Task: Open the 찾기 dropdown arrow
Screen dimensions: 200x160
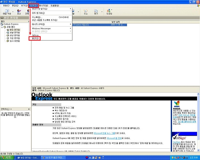Action: (102, 12)
